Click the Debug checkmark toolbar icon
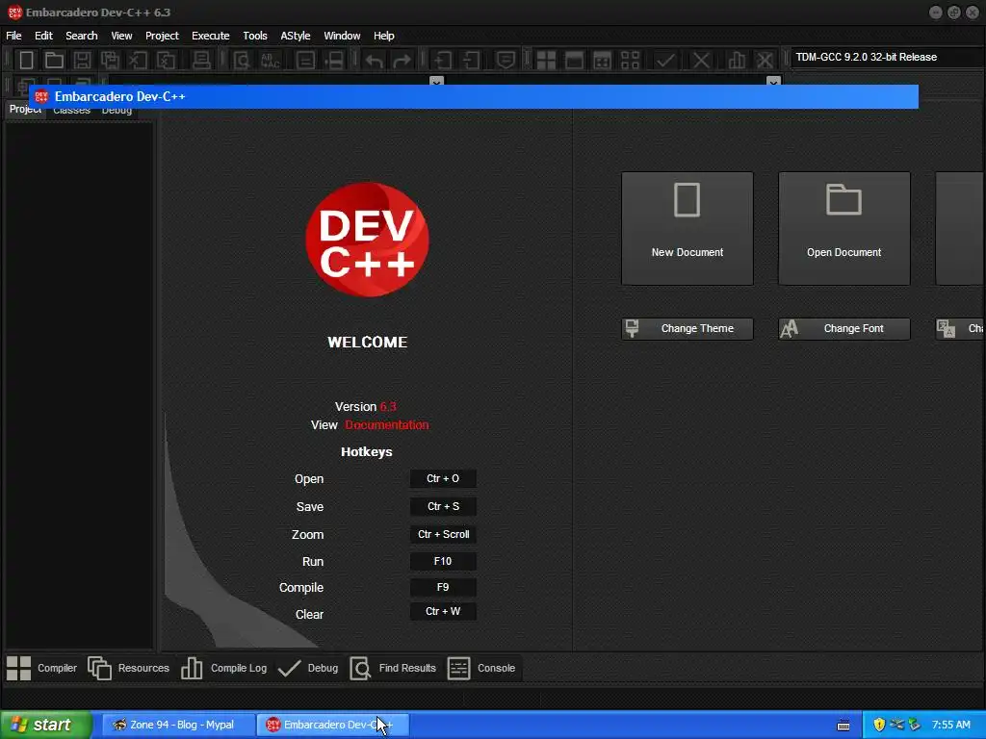Screen dimensions: 986x739 [x=665, y=61]
